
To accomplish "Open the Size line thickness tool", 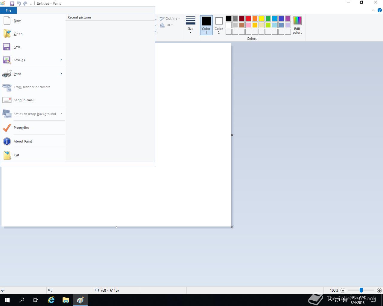I will 190,25.
